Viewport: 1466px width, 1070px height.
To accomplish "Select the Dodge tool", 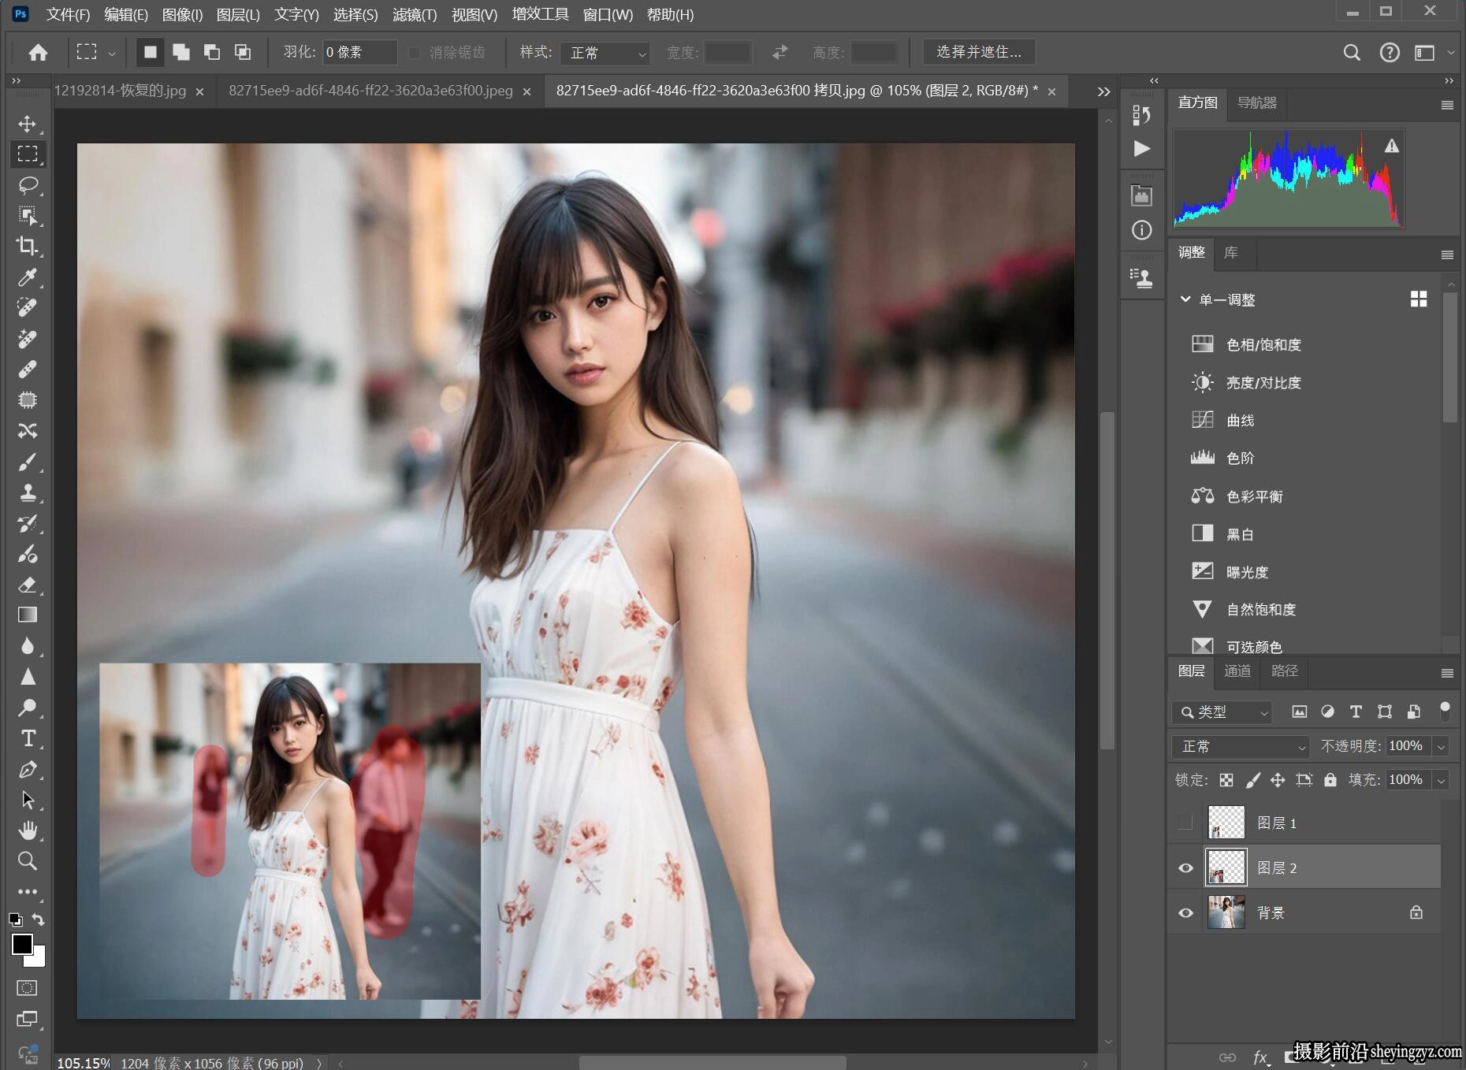I will click(28, 708).
